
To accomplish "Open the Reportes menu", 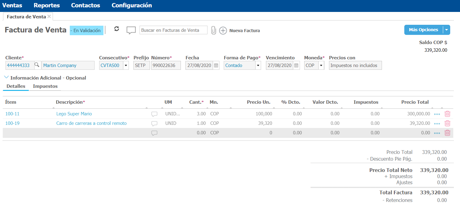I will (x=47, y=6).
